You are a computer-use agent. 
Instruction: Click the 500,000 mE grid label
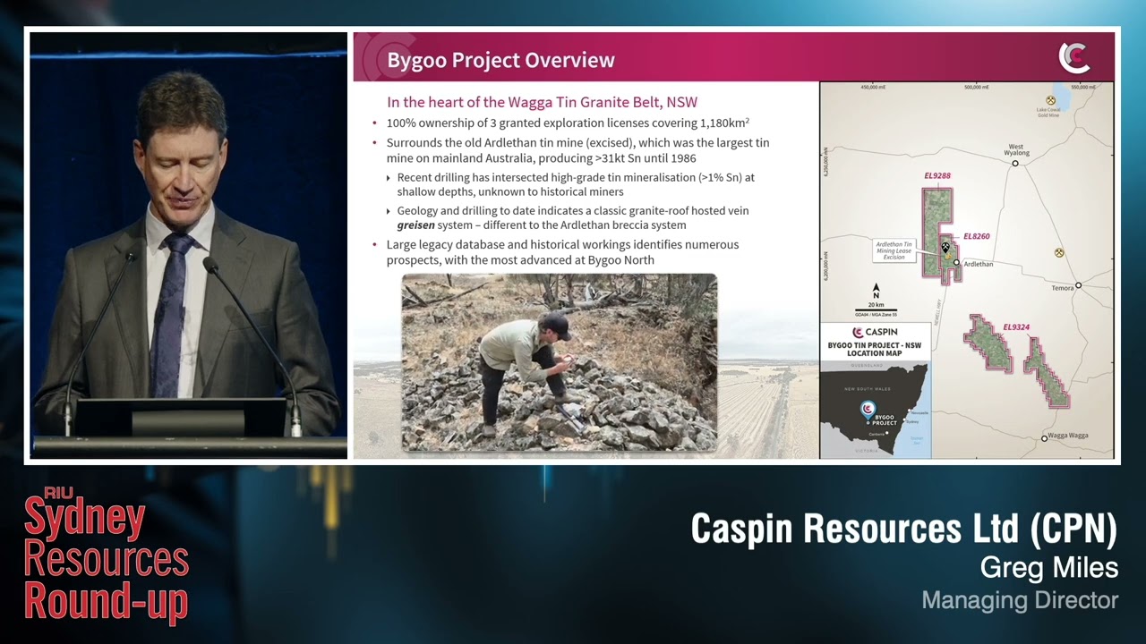(x=977, y=88)
